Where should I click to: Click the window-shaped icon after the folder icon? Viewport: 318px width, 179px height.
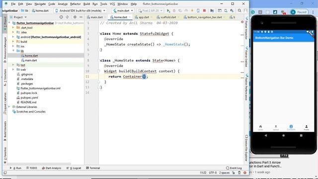tap(220, 10)
